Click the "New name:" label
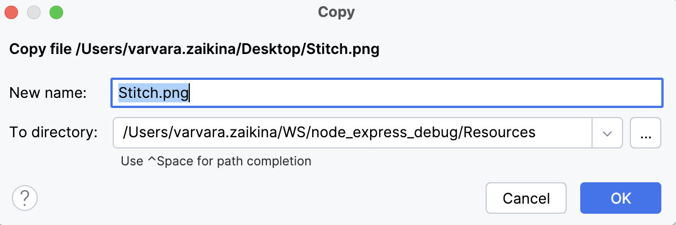 [x=48, y=93]
